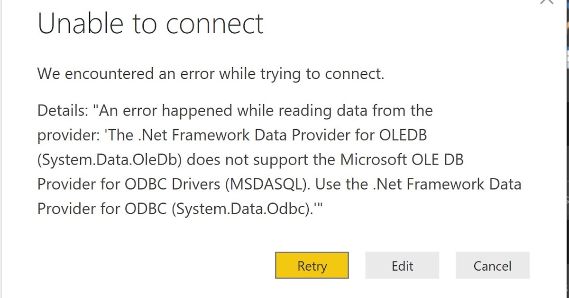Click the Cancel button on the far right
Screen dimensions: 569x298
pyautogui.click(x=492, y=265)
